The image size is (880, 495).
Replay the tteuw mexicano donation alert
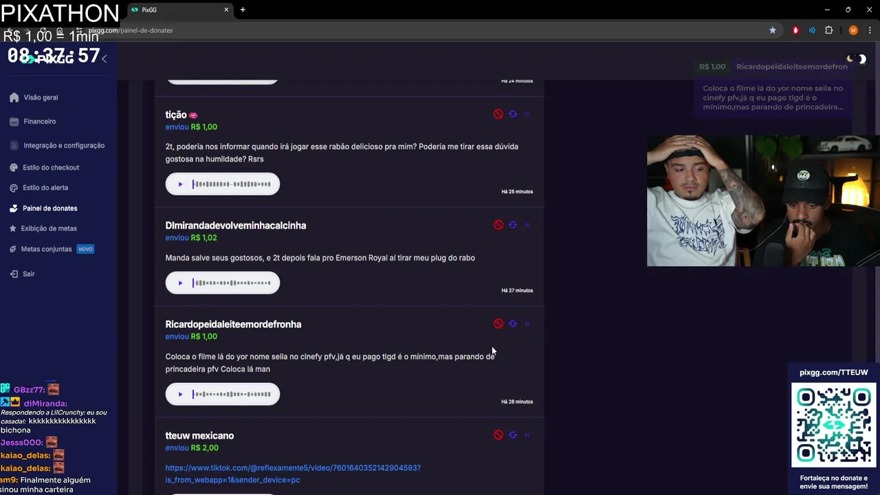click(x=513, y=435)
